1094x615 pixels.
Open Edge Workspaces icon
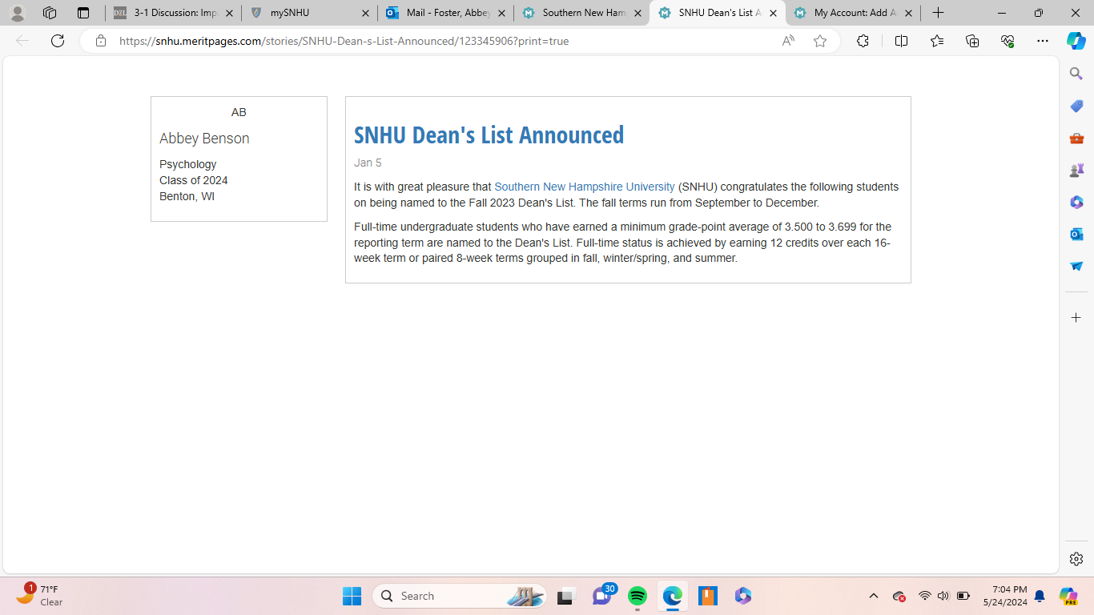(x=50, y=13)
